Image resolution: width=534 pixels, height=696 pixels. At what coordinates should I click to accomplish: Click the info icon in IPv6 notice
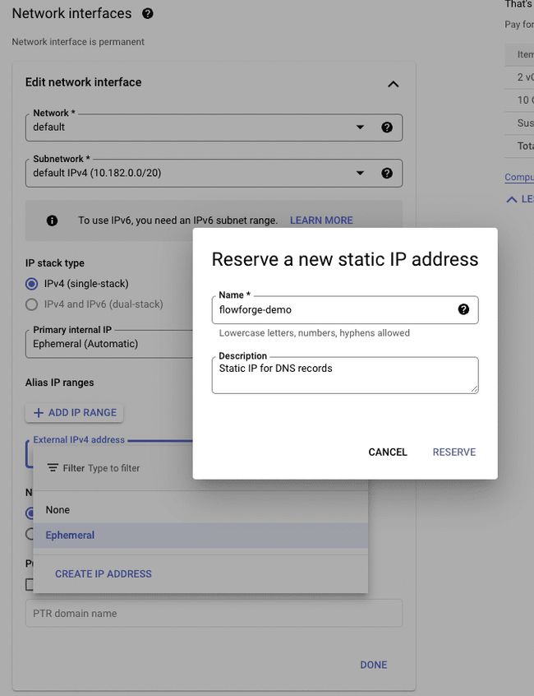[x=53, y=220]
